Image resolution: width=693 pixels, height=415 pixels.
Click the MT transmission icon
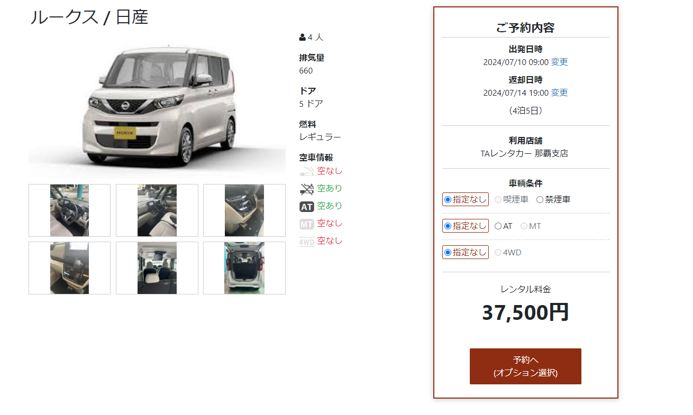point(307,224)
